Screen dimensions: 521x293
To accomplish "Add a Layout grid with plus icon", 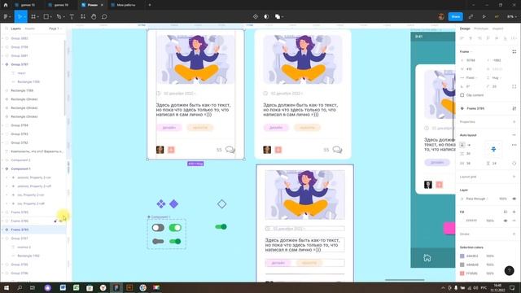I will [514, 177].
